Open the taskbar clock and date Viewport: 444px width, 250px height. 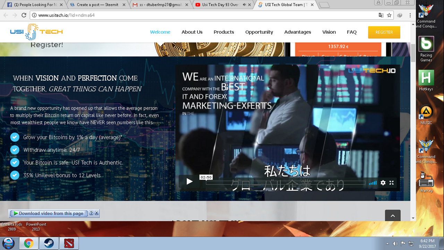pos(427,243)
